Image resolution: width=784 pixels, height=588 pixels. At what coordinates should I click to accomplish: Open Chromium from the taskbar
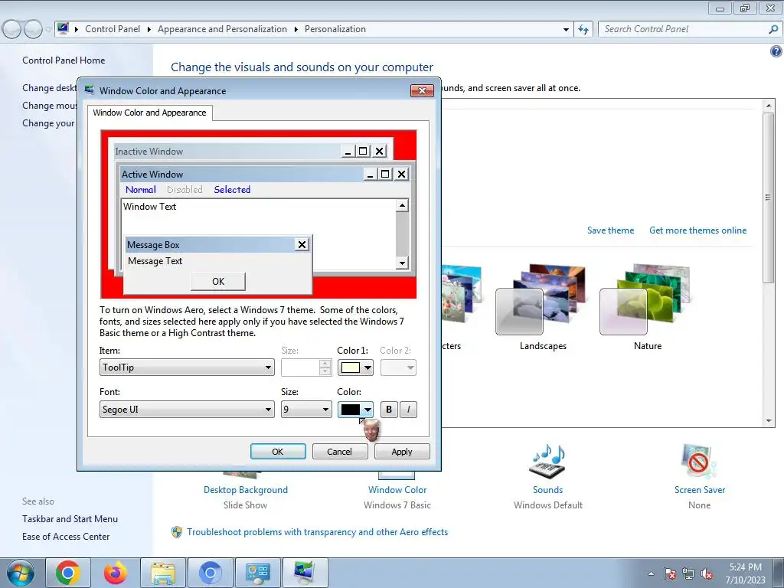click(211, 573)
